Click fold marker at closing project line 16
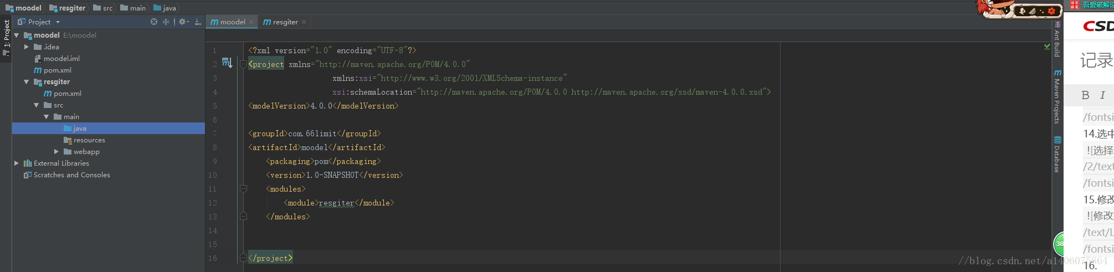 [243, 258]
